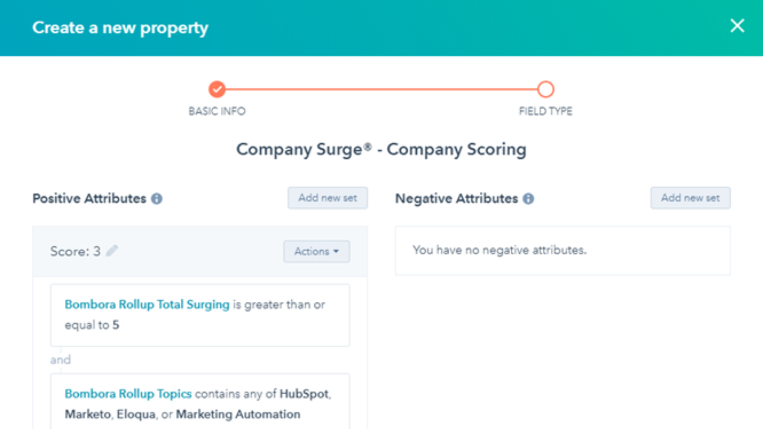Go to the FIELD TYPE step label
This screenshot has height=429, width=763.
point(546,111)
